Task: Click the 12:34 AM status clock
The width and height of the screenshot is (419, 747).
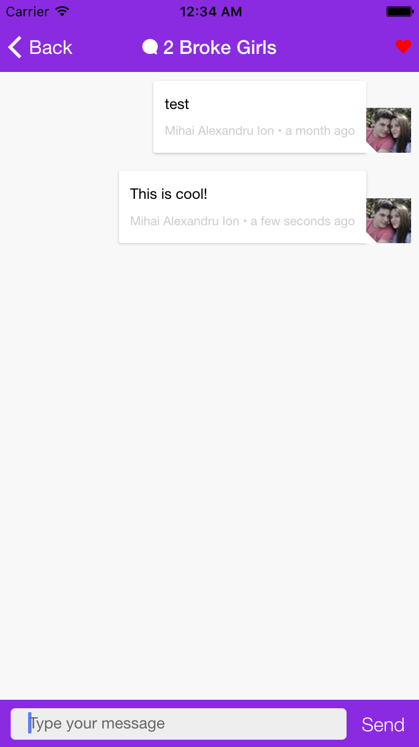Action: pos(211,12)
